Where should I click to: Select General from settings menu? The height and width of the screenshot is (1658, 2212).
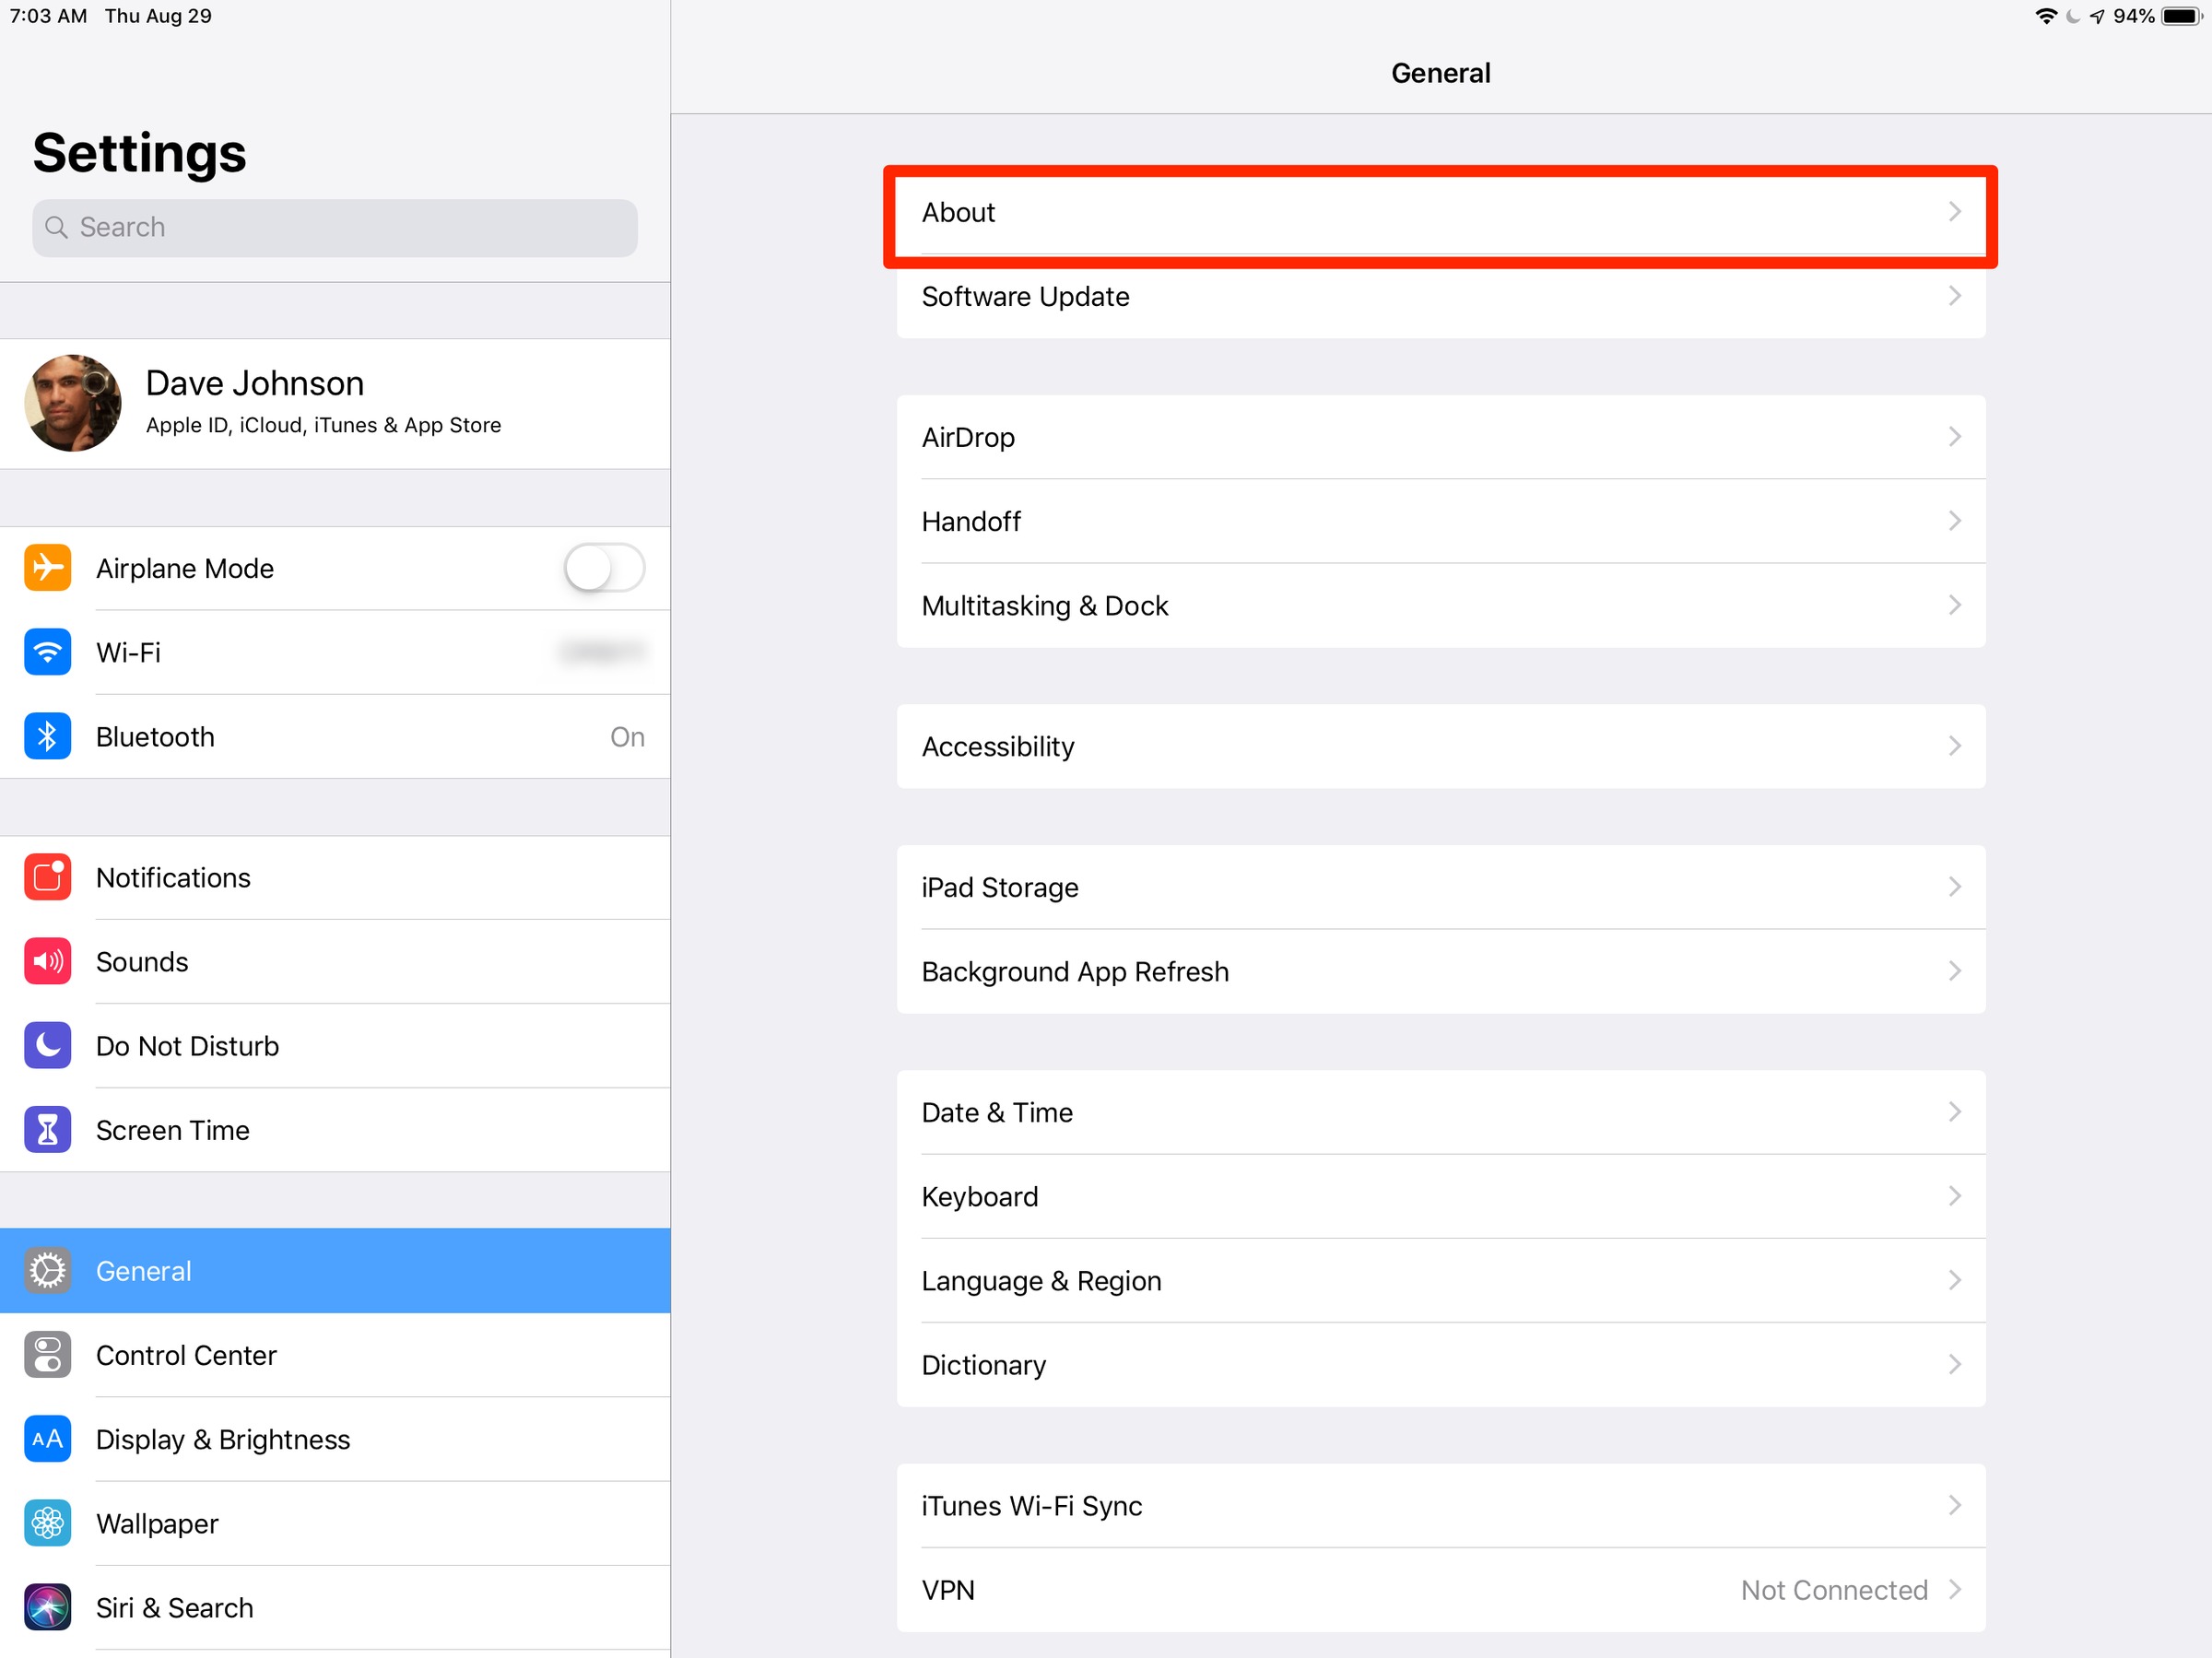point(335,1270)
